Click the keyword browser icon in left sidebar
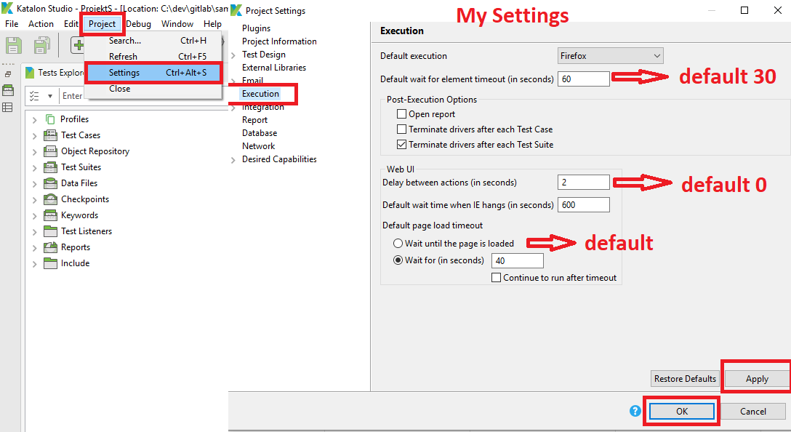The image size is (791, 432). pyautogui.click(x=8, y=90)
